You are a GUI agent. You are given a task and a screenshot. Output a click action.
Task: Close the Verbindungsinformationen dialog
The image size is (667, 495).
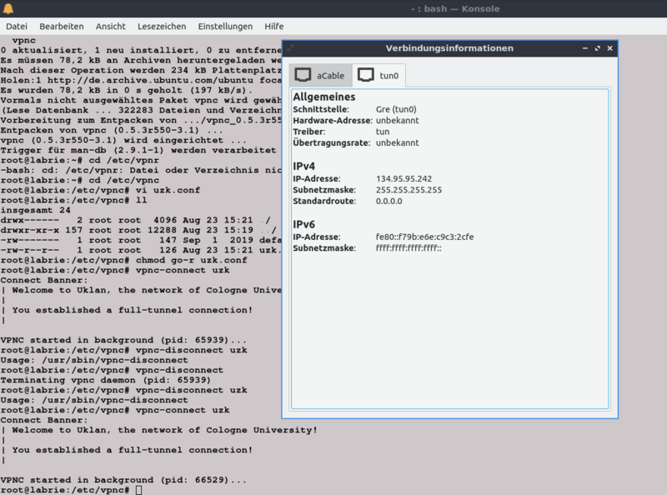click(x=609, y=48)
